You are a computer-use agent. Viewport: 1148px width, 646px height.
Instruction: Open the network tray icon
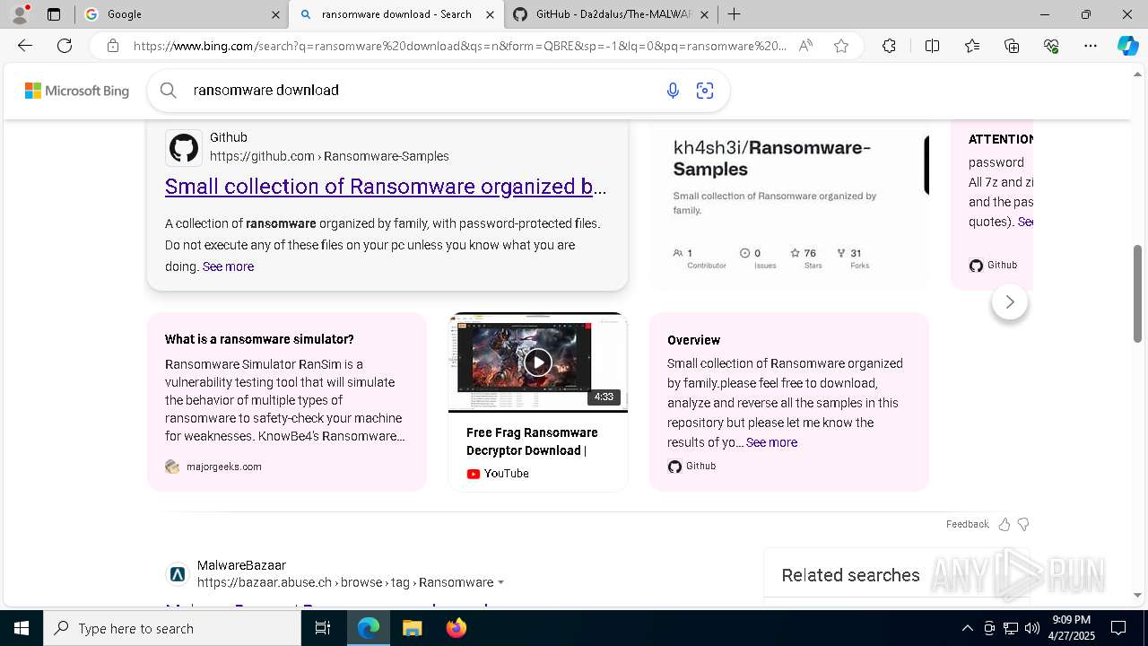(x=1011, y=628)
